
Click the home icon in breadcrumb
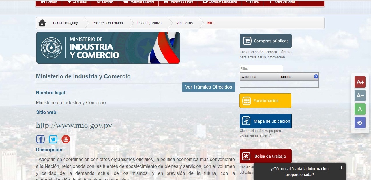[42, 23]
